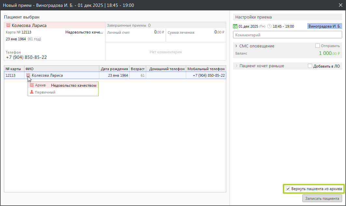Click into the Комментарий input field
The width and height of the screenshot is (346, 206).
pos(287,35)
